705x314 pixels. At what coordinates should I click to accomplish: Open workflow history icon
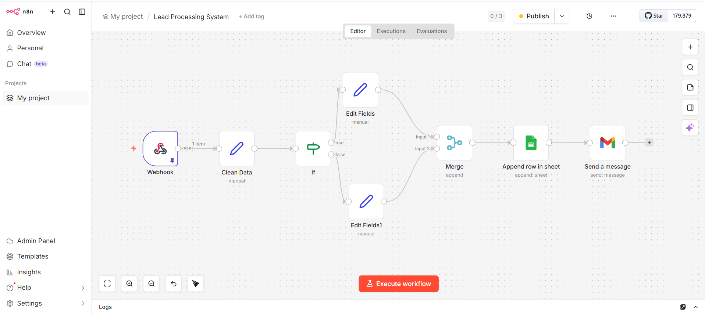[x=589, y=16]
